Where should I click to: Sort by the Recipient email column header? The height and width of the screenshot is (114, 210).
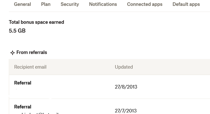(30, 67)
